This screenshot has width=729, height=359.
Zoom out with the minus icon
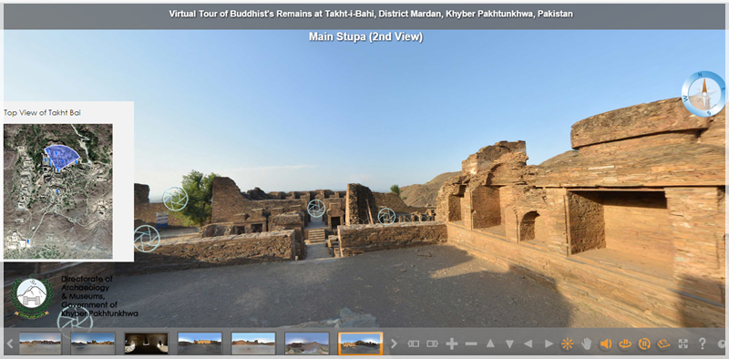click(x=471, y=344)
